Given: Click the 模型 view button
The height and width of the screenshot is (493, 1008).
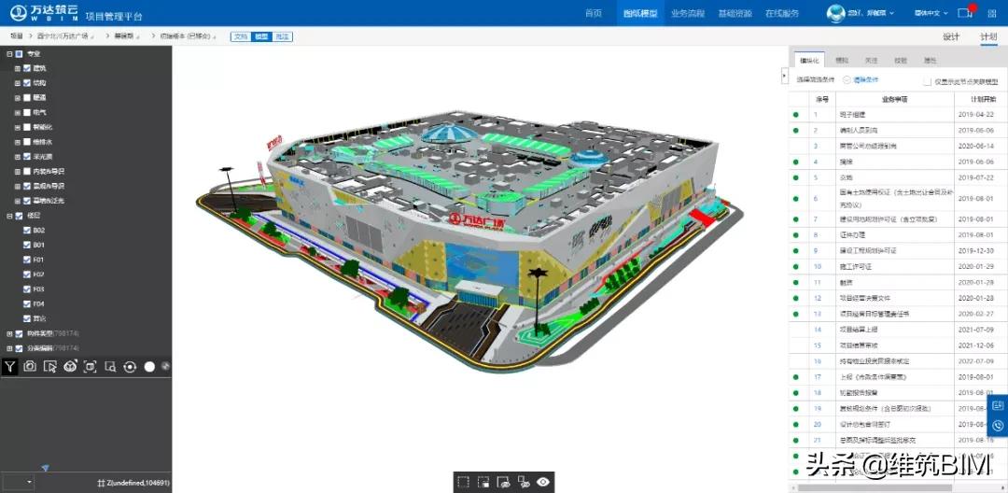Looking at the screenshot, I should [x=261, y=36].
